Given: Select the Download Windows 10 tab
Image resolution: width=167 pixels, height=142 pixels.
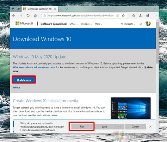Looking at the screenshot, I should (39, 9).
